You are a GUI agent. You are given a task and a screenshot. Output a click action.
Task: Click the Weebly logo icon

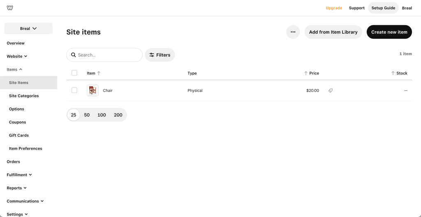tap(10, 8)
